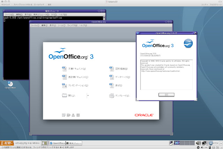Viewport: 223px width, 149px height.
Task: Open ツール menu in OpenOffice.org window
Action: (x=61, y=25)
